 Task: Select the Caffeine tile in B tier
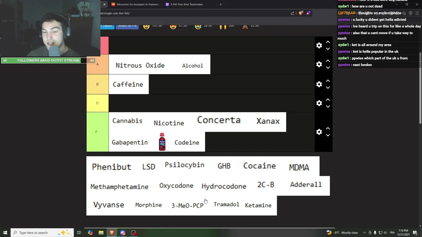tap(129, 84)
